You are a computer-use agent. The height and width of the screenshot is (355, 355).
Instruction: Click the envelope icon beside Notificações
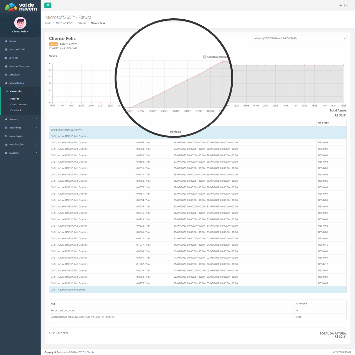[6, 144]
